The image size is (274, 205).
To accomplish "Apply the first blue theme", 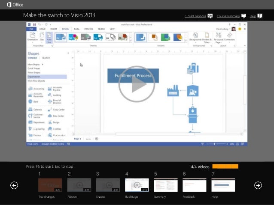I will pos(61,37).
